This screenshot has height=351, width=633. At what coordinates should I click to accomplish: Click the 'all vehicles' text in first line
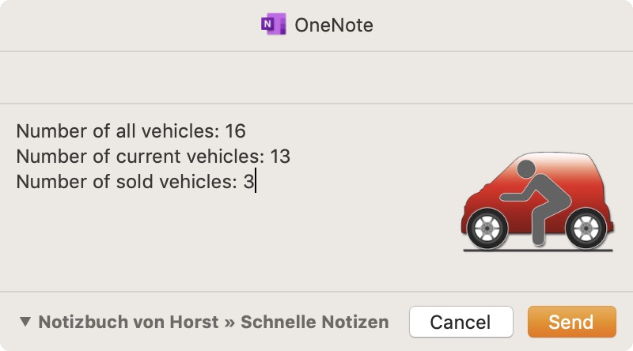click(x=168, y=131)
